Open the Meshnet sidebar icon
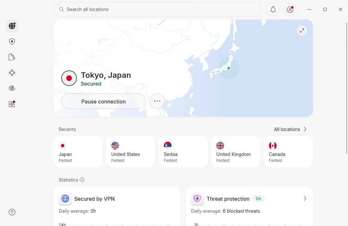 pos(12,73)
